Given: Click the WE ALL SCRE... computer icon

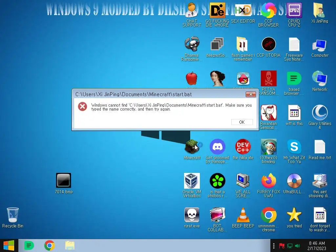Looking at the screenshot, I should [243, 181].
